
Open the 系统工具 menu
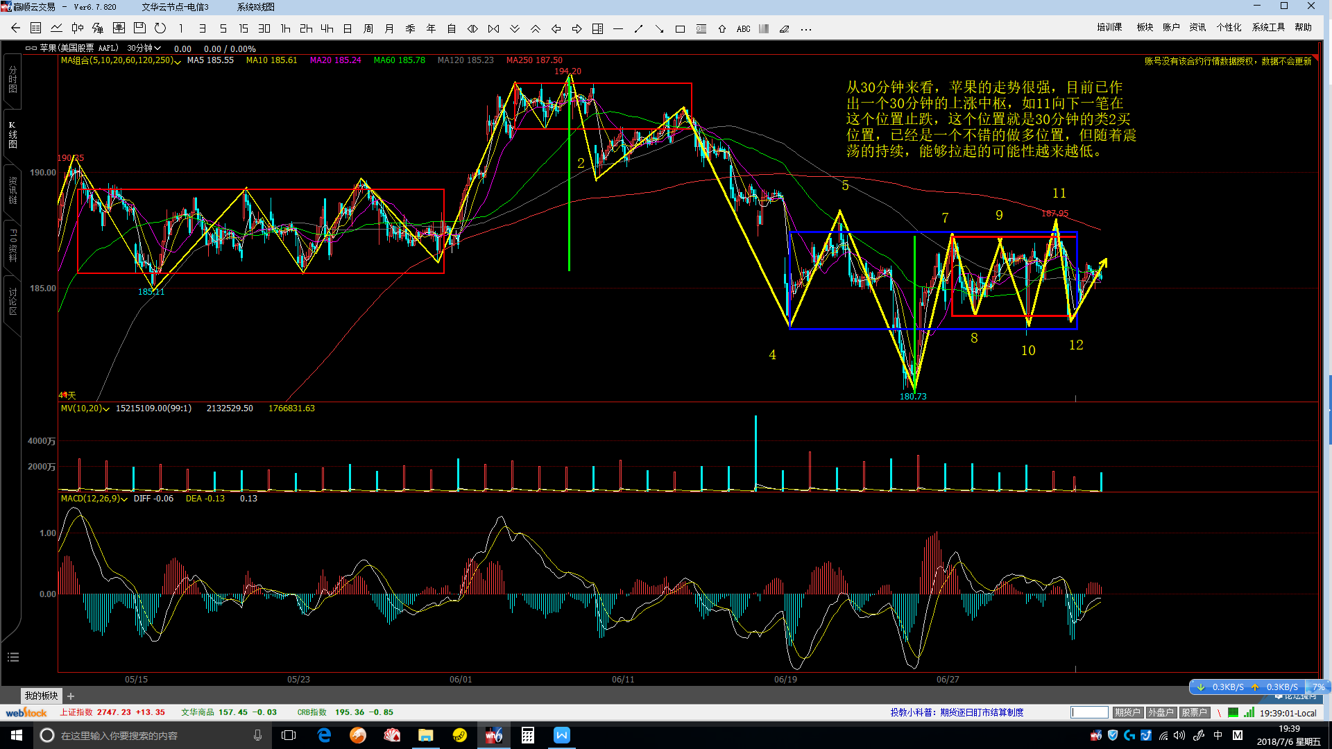(x=1268, y=27)
